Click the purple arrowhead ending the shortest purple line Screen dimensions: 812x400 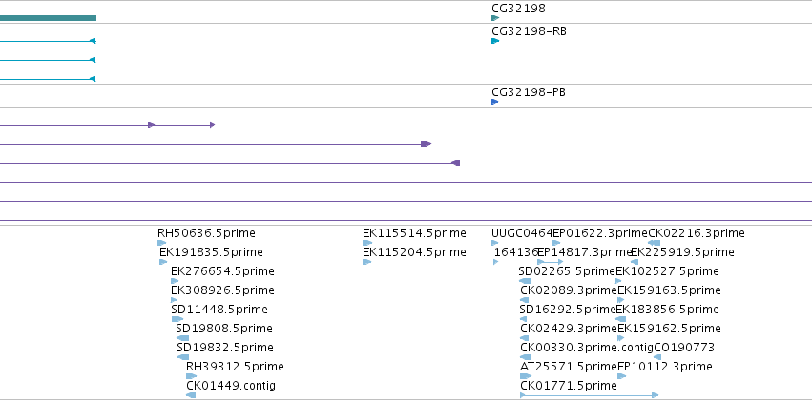[x=213, y=125]
